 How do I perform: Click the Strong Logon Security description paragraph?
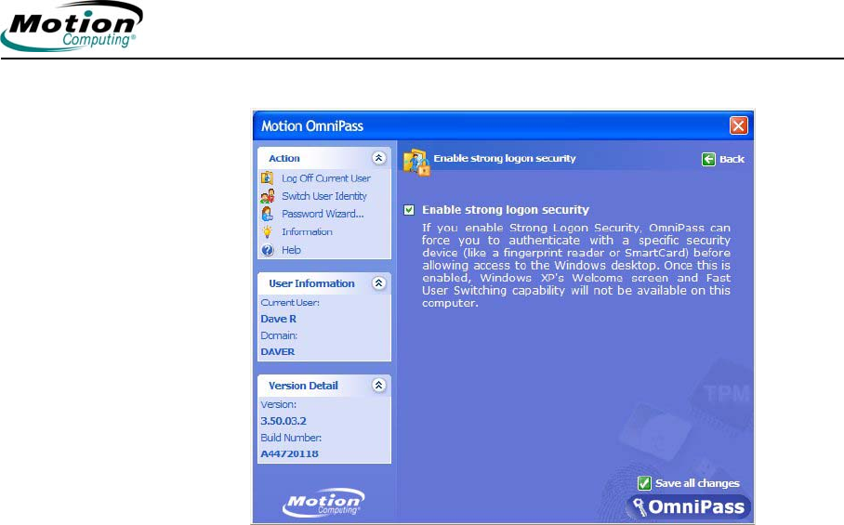[576, 265]
